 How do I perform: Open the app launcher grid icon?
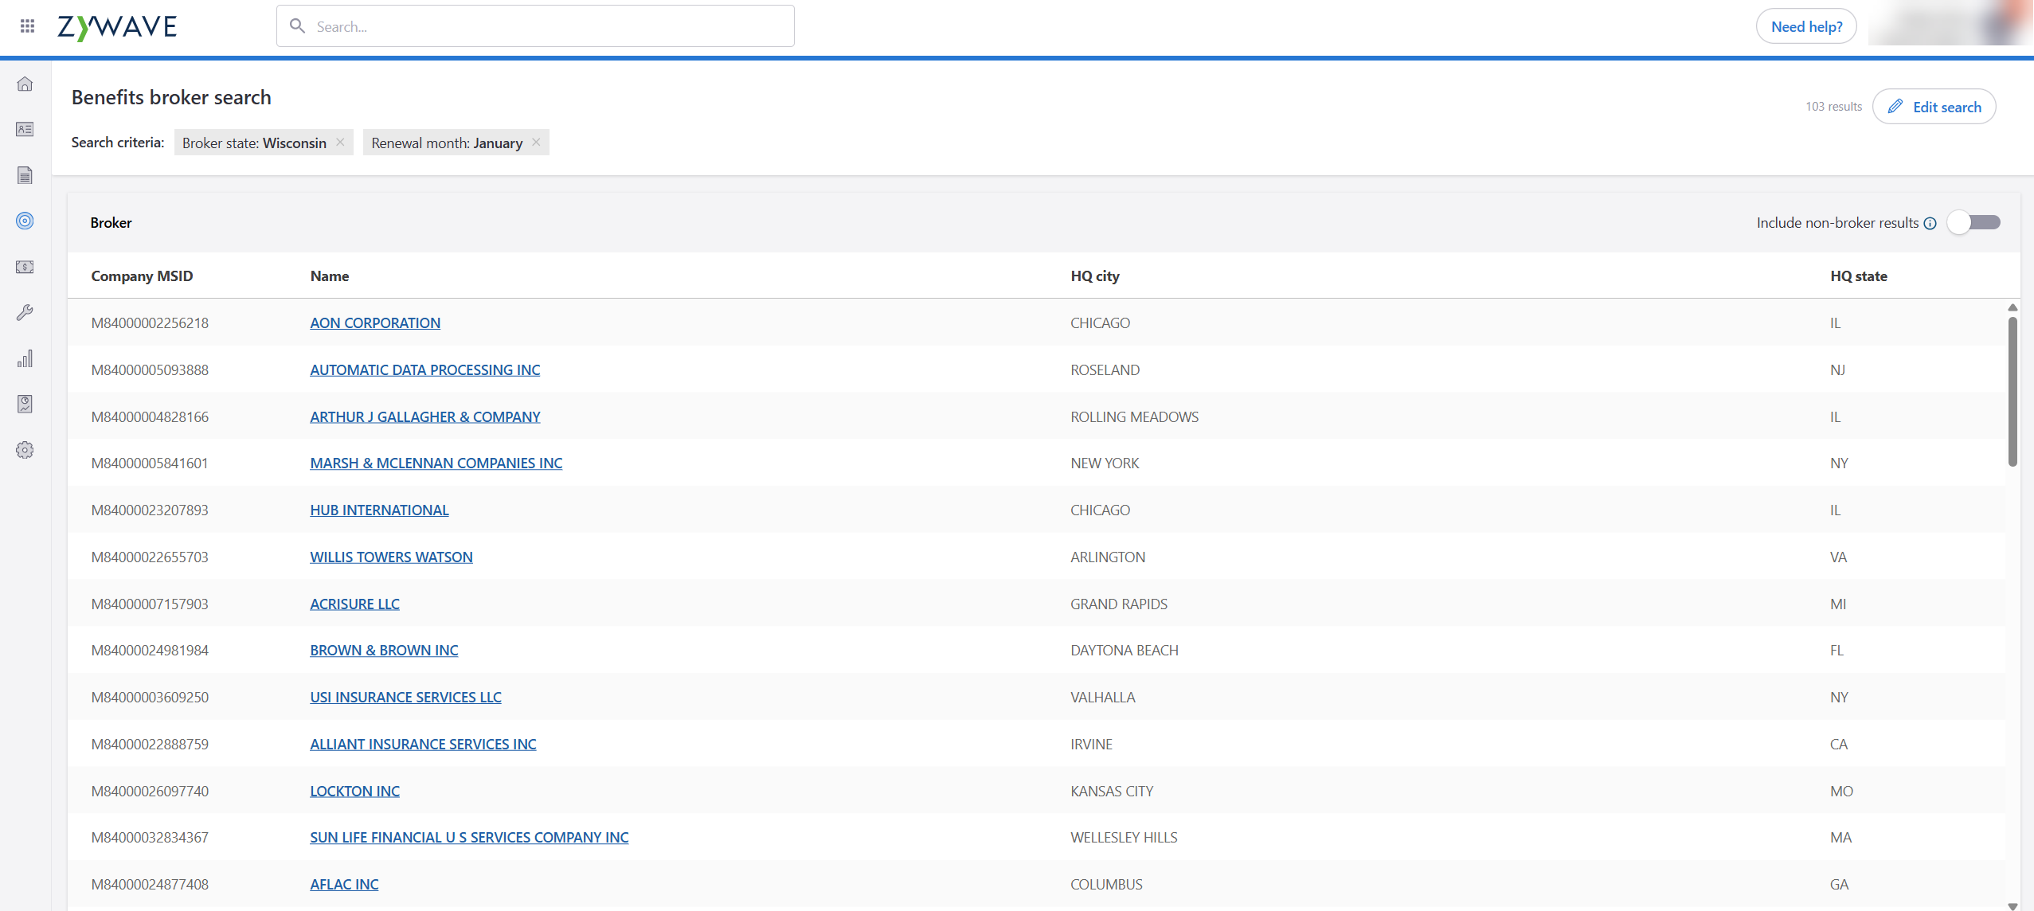27,26
